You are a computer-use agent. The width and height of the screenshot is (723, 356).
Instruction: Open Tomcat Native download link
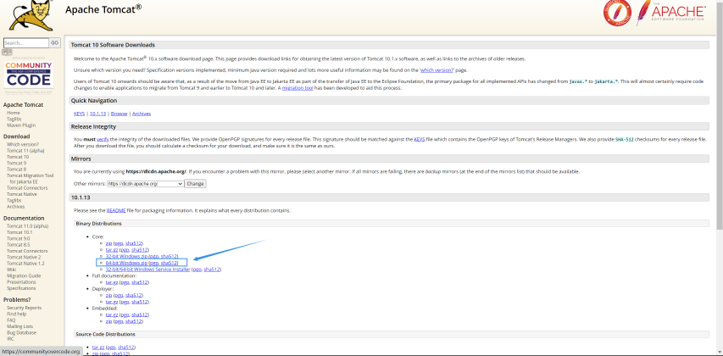[x=22, y=194]
